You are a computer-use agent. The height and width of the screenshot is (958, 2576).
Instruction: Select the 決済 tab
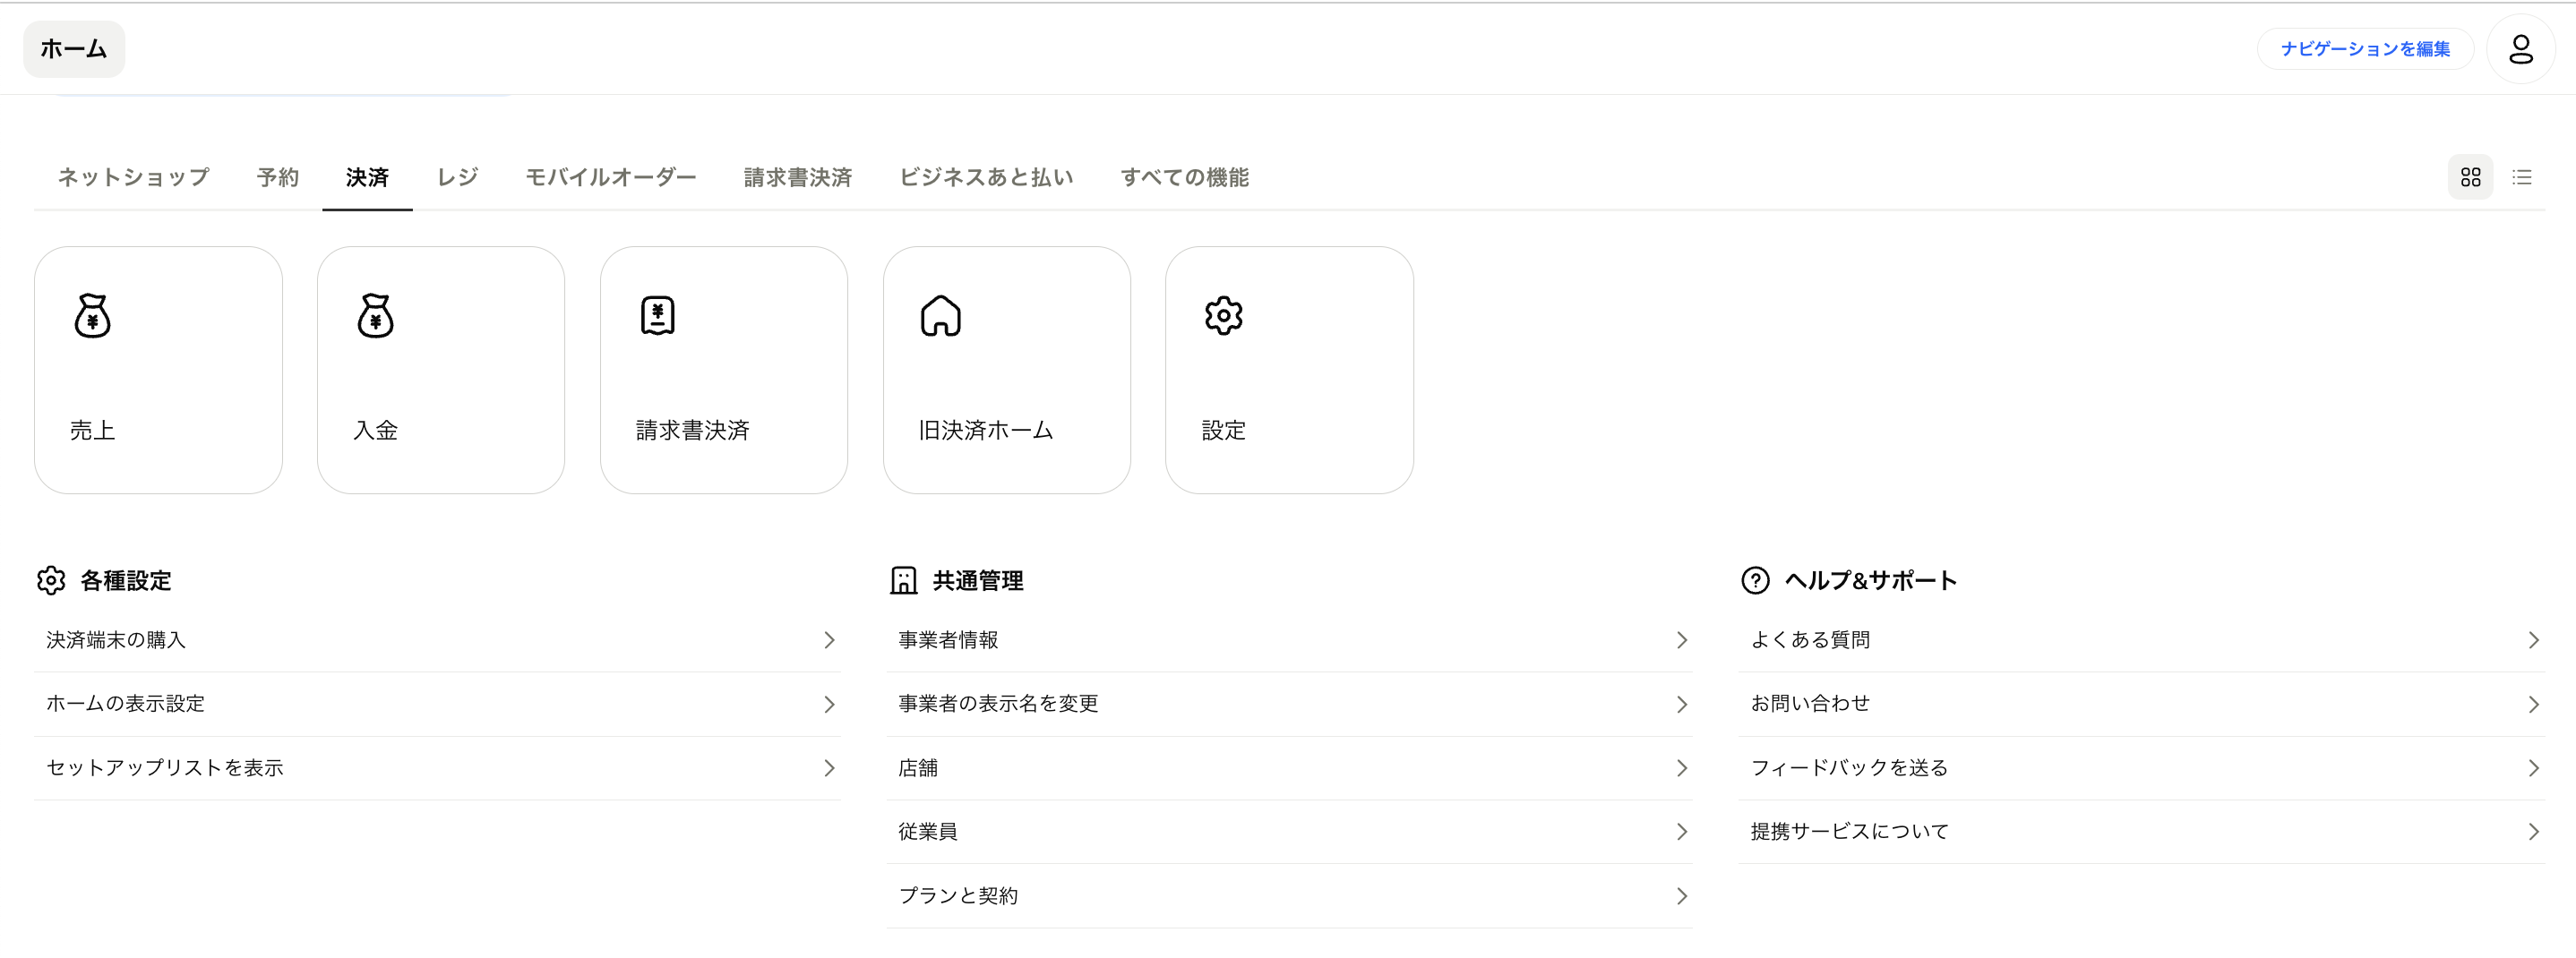pos(367,177)
